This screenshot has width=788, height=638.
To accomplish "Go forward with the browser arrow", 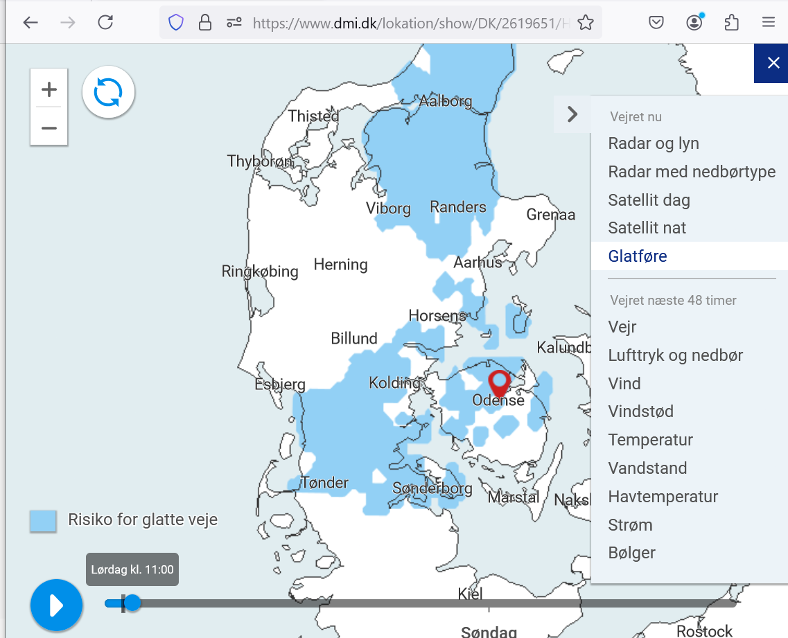I will [67, 23].
